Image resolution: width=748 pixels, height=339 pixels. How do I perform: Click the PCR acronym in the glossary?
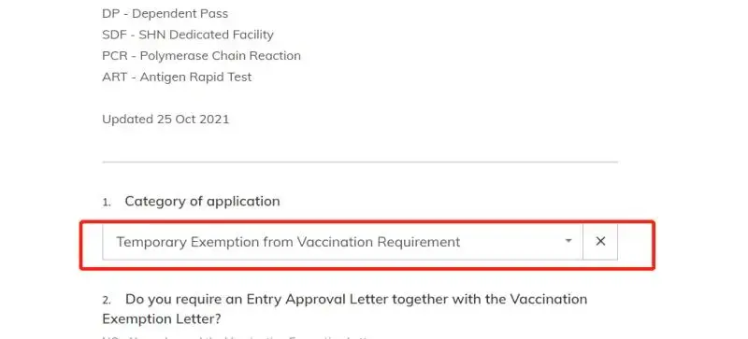tap(115, 56)
